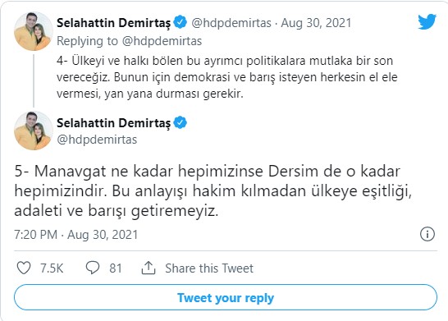The image size is (448, 321).
Task: Open Selahattin Demirtaş name in top tweet
Action: [x=113, y=23]
